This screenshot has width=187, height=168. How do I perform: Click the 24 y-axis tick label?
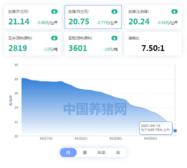click(x=16, y=108)
